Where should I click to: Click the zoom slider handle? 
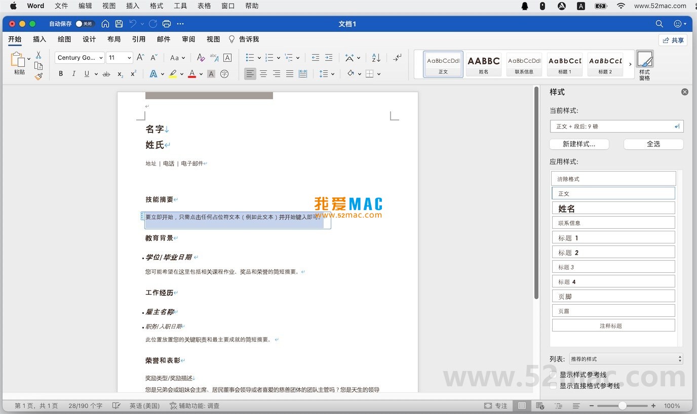coord(622,406)
